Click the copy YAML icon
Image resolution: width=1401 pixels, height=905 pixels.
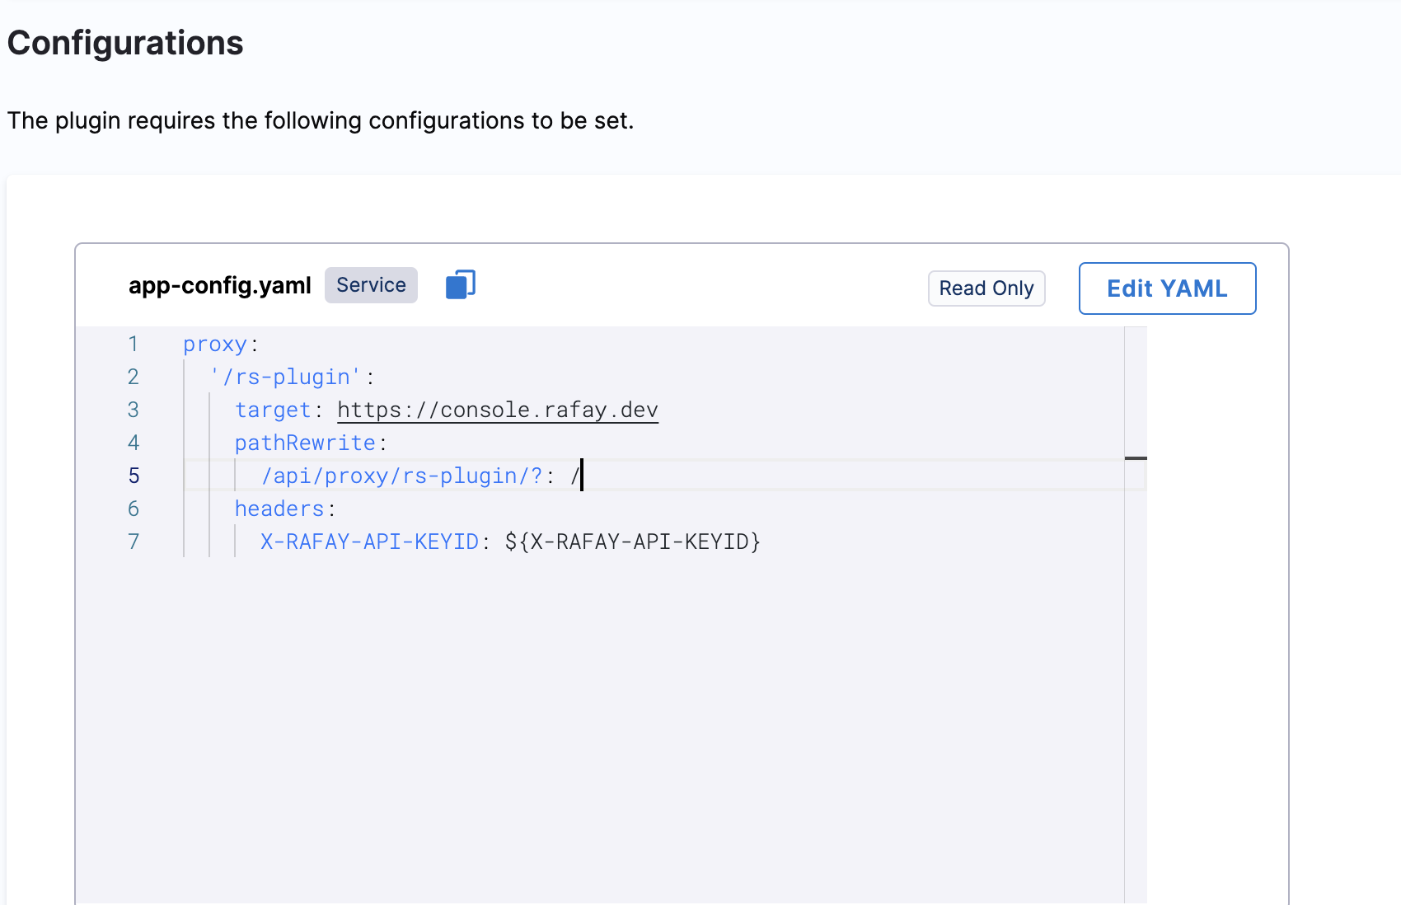pos(461,285)
